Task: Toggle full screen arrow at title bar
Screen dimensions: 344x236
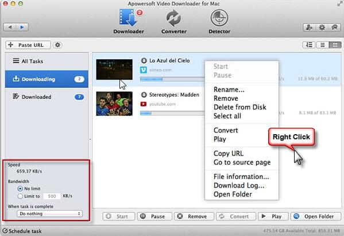Action: point(339,3)
